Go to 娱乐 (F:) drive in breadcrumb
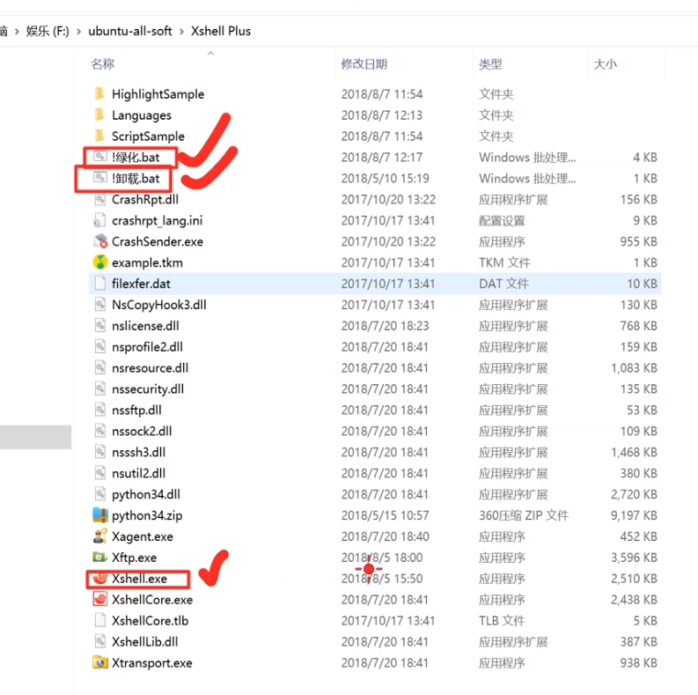The image size is (698, 695). [48, 31]
